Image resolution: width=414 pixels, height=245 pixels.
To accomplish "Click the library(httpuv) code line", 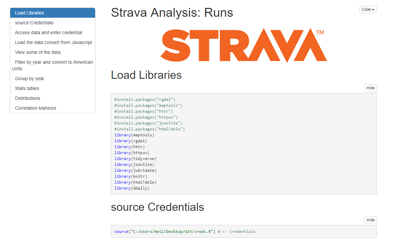I will (x=132, y=153).
